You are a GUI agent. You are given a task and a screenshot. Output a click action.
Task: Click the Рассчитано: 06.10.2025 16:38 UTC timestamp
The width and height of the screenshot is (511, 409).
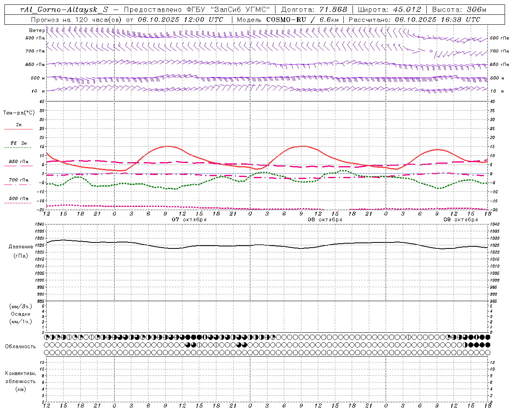(414, 20)
